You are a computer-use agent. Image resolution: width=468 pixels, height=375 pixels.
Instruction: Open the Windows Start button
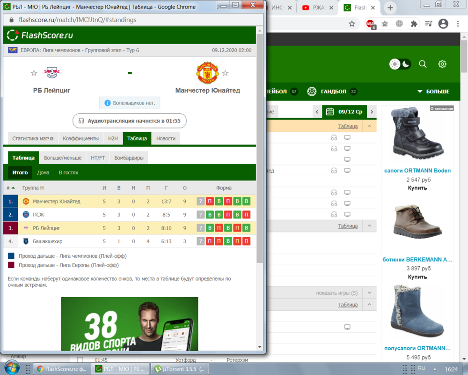point(12,368)
